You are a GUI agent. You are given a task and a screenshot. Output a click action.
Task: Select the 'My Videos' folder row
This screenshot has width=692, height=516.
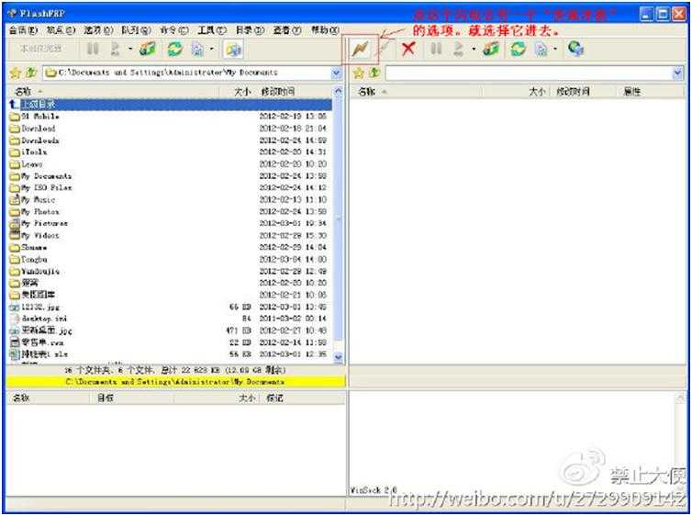[171, 236]
